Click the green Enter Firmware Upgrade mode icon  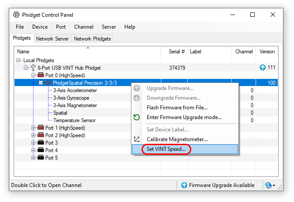click(x=137, y=117)
